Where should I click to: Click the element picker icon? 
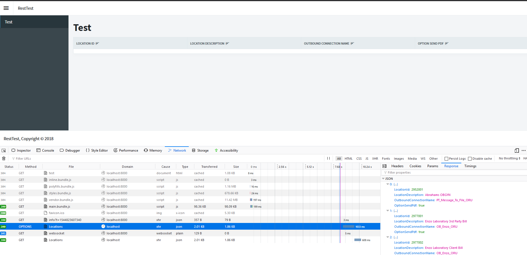click(x=4, y=150)
